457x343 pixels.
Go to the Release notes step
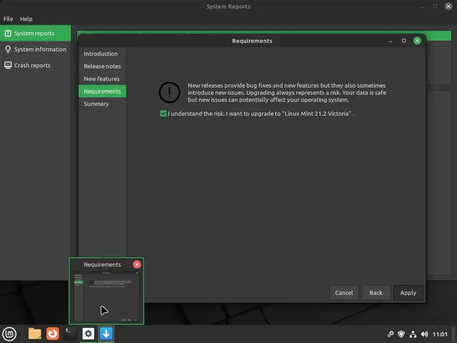102,66
